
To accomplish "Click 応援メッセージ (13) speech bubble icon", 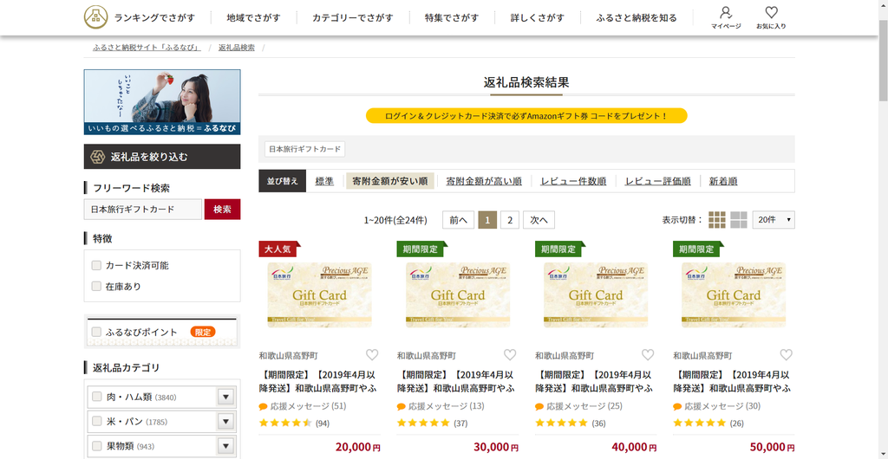I will tap(401, 406).
